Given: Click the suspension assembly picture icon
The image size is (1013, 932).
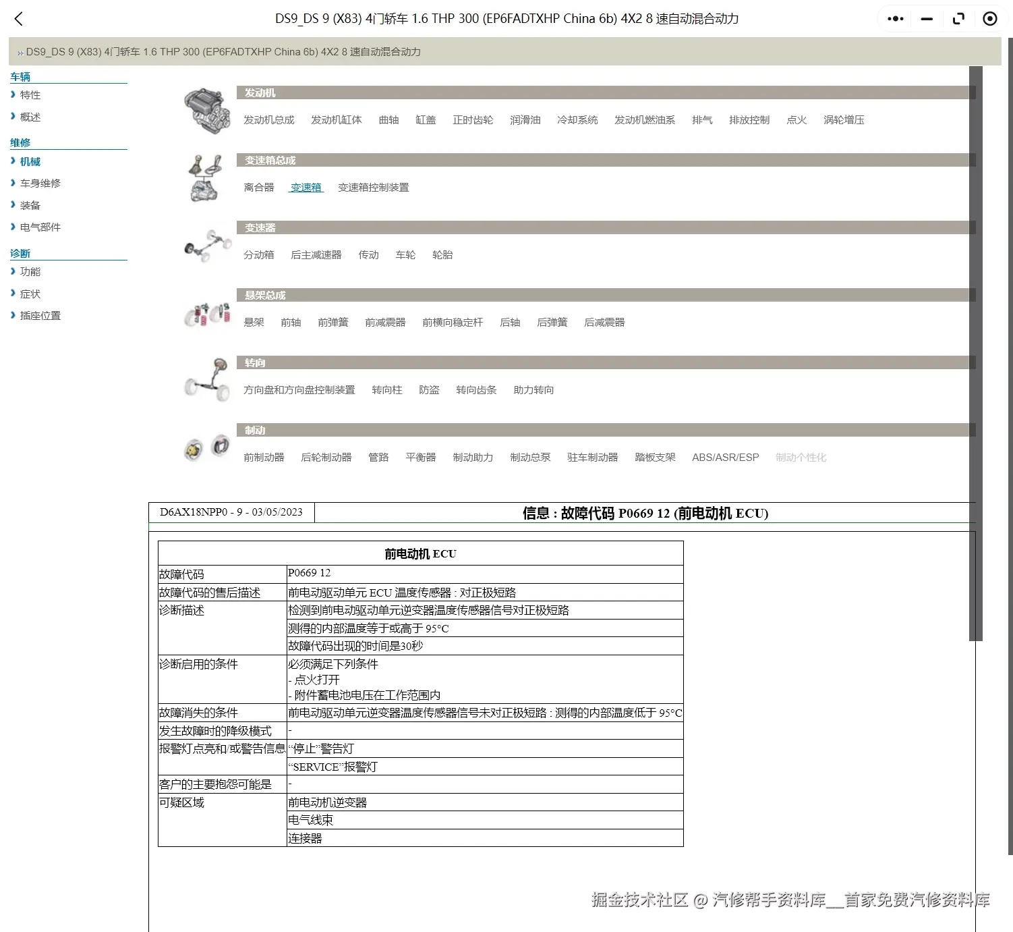Looking at the screenshot, I should [x=206, y=312].
